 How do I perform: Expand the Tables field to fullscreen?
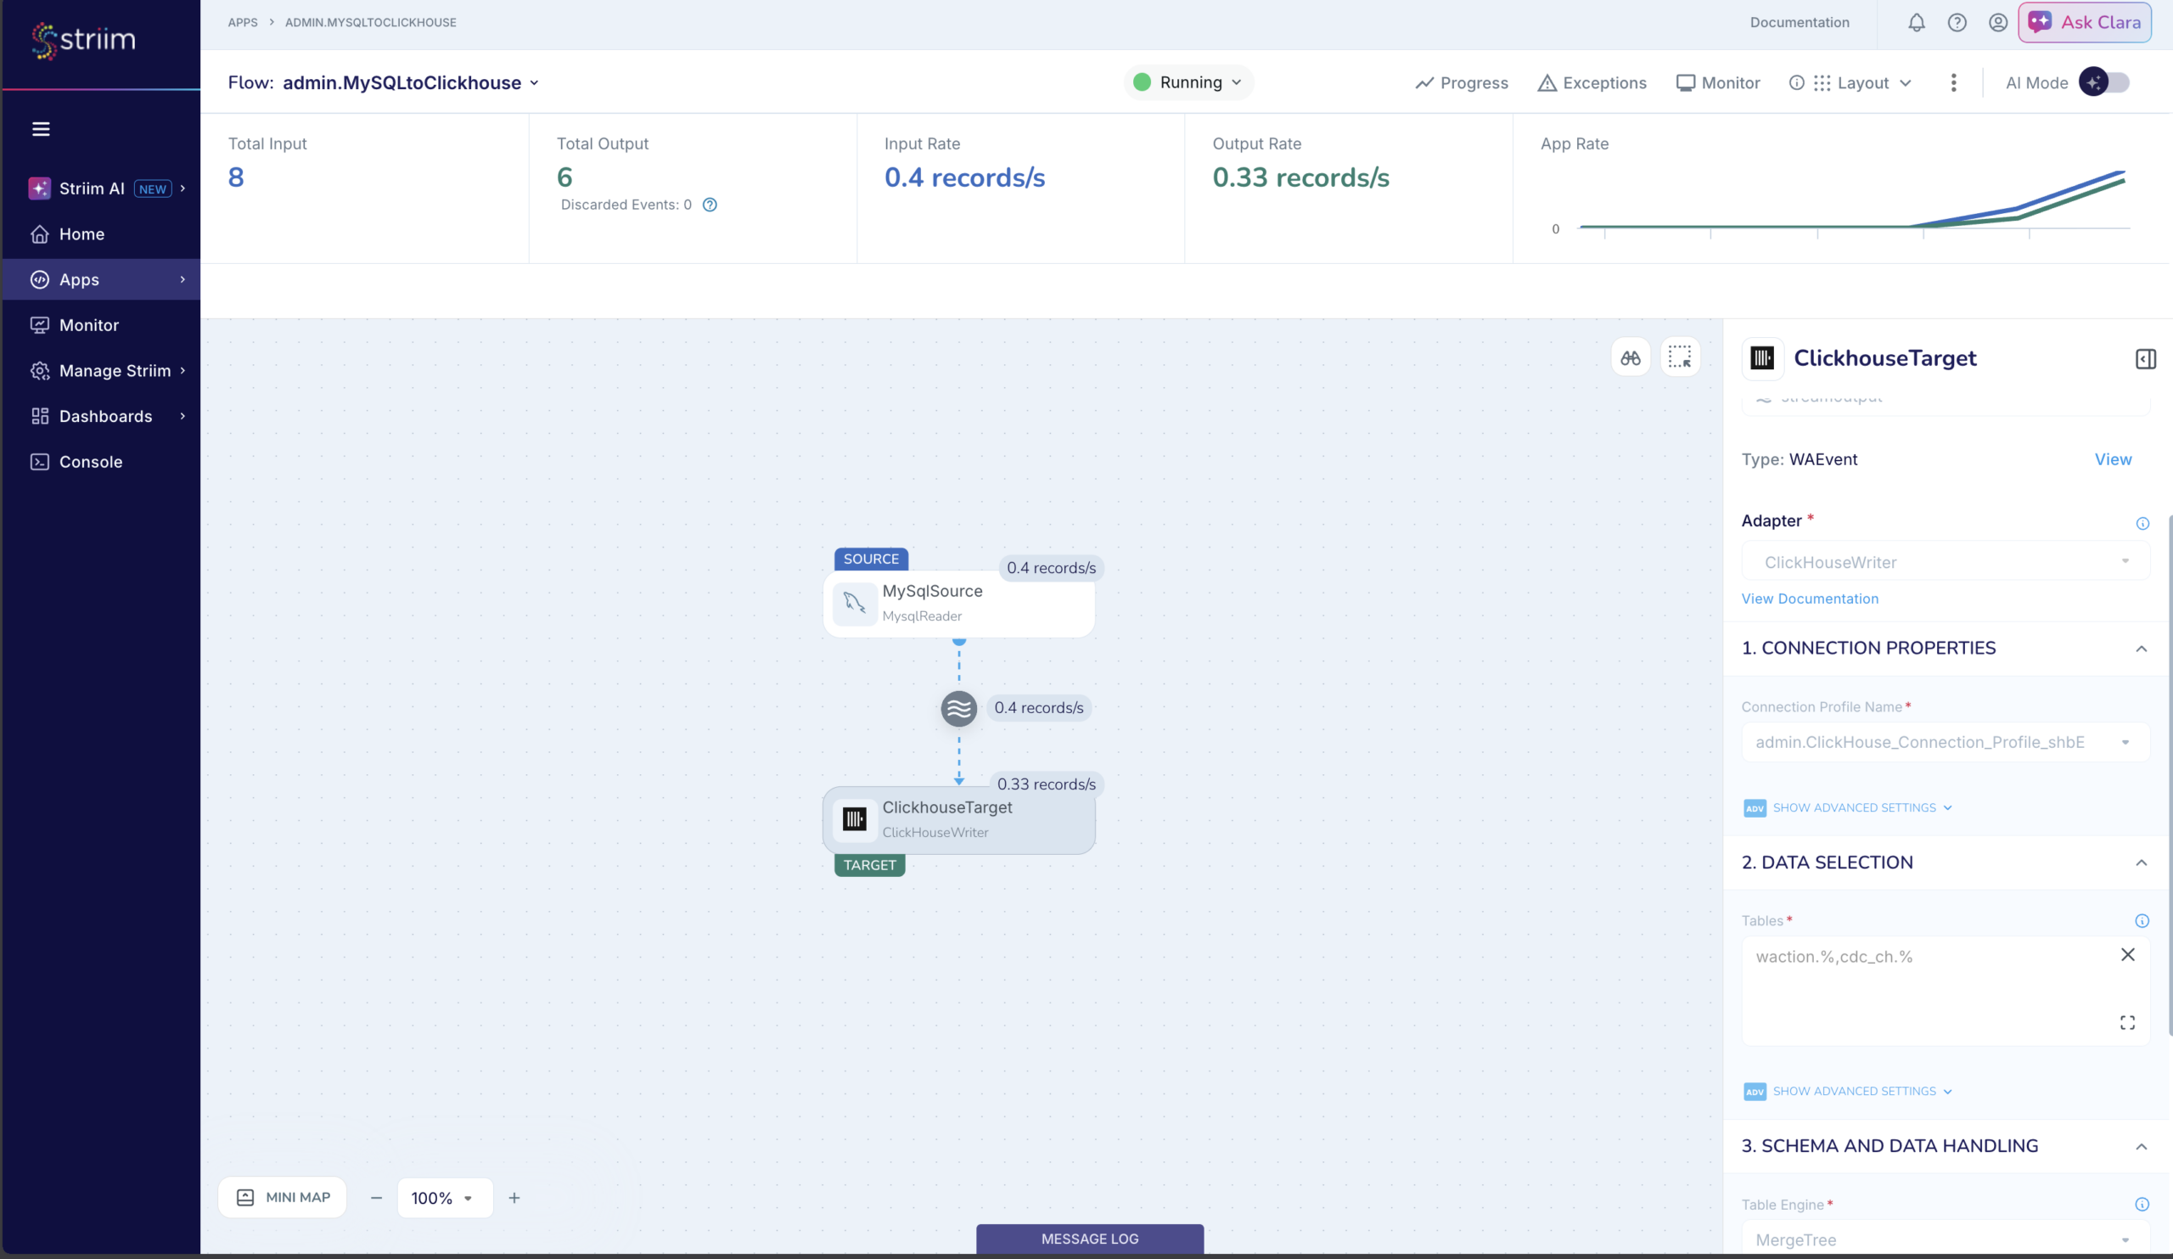pyautogui.click(x=2127, y=1023)
